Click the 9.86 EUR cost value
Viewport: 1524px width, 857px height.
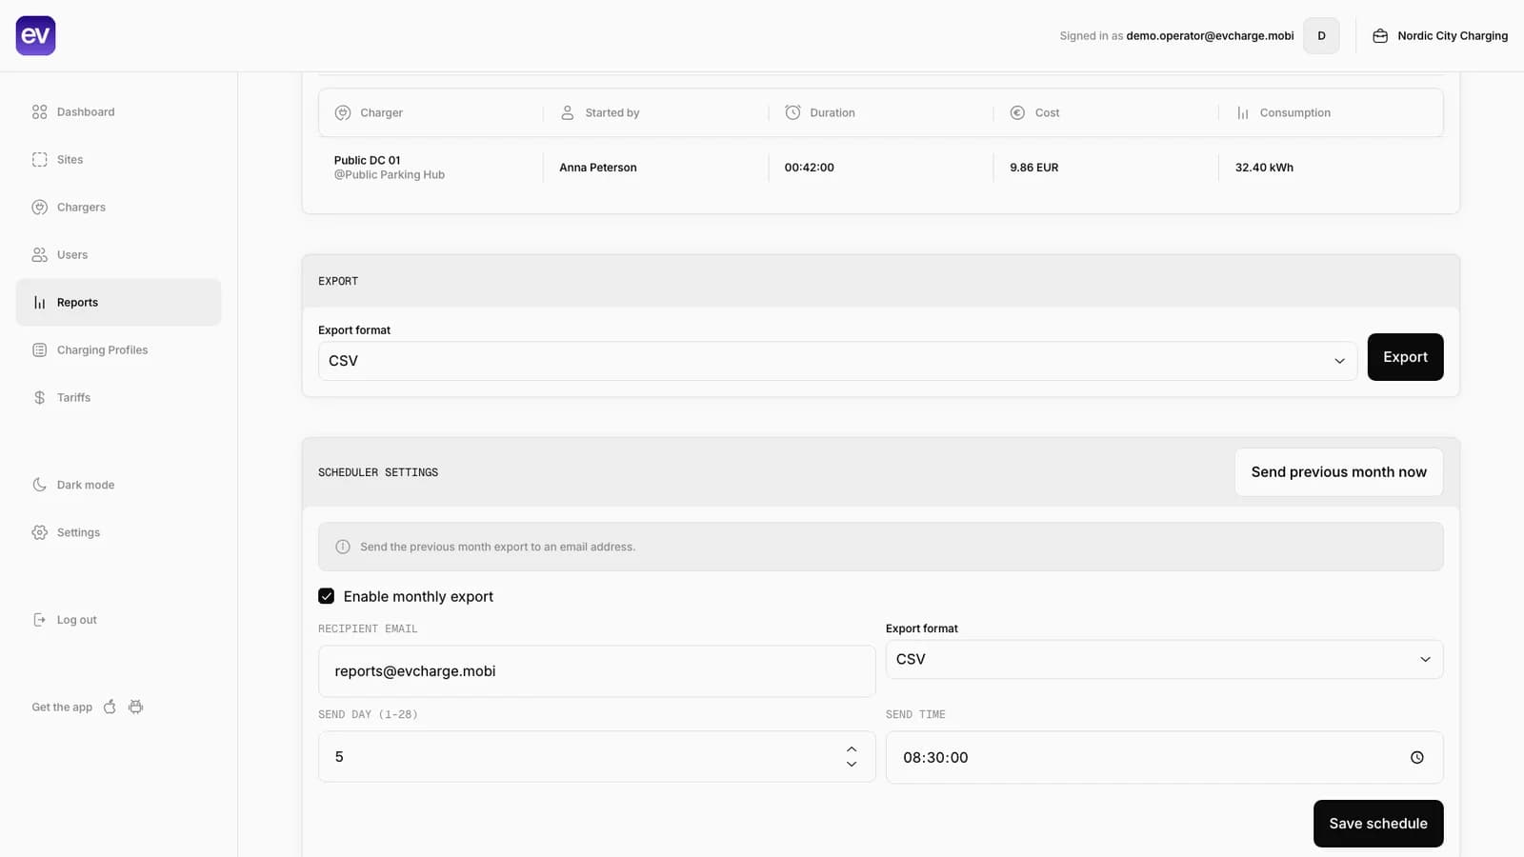(1034, 168)
